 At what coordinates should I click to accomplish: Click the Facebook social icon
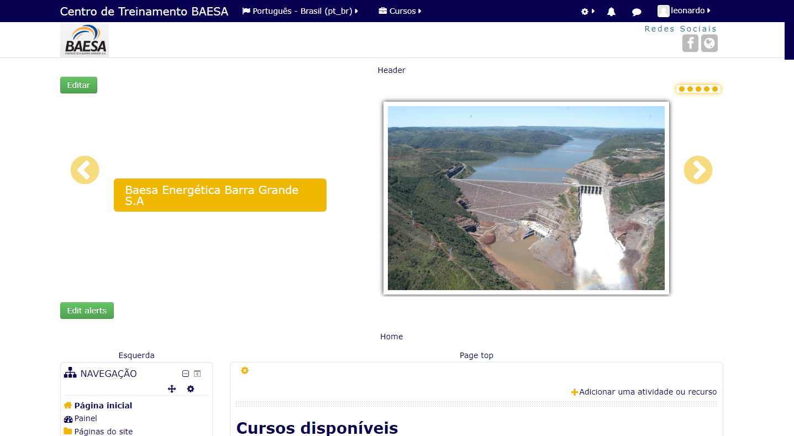coord(690,43)
